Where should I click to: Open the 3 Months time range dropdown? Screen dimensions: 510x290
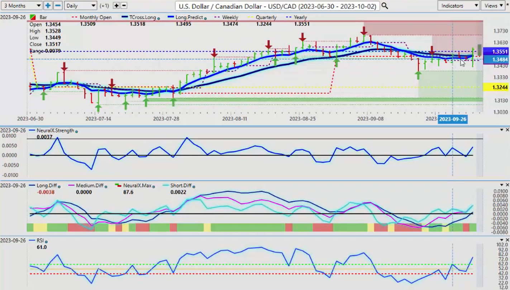coord(22,5)
